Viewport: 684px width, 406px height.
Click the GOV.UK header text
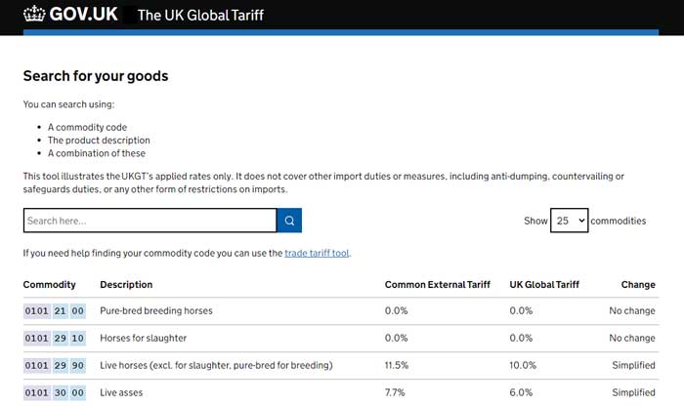pos(83,14)
